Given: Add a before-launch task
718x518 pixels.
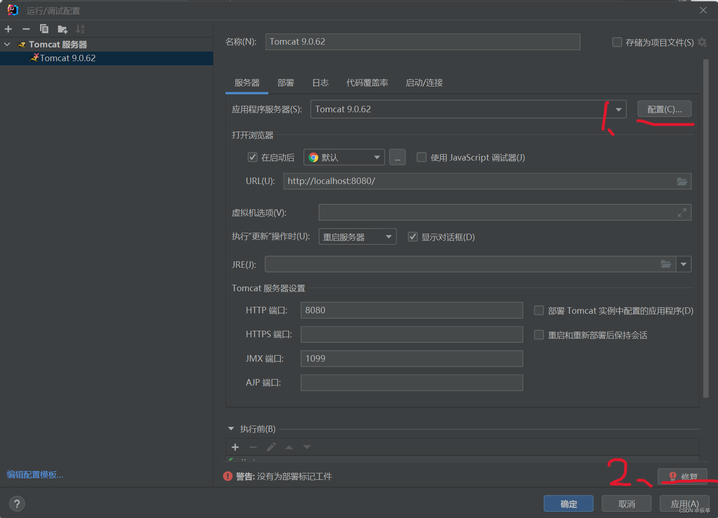Looking at the screenshot, I should click(x=235, y=447).
